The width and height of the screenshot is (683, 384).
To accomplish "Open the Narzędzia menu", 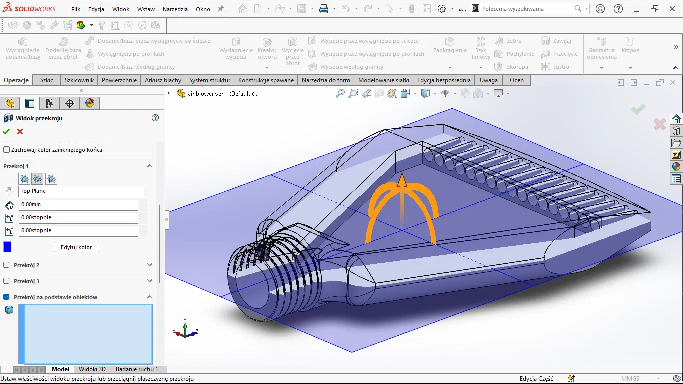I will click(x=175, y=9).
